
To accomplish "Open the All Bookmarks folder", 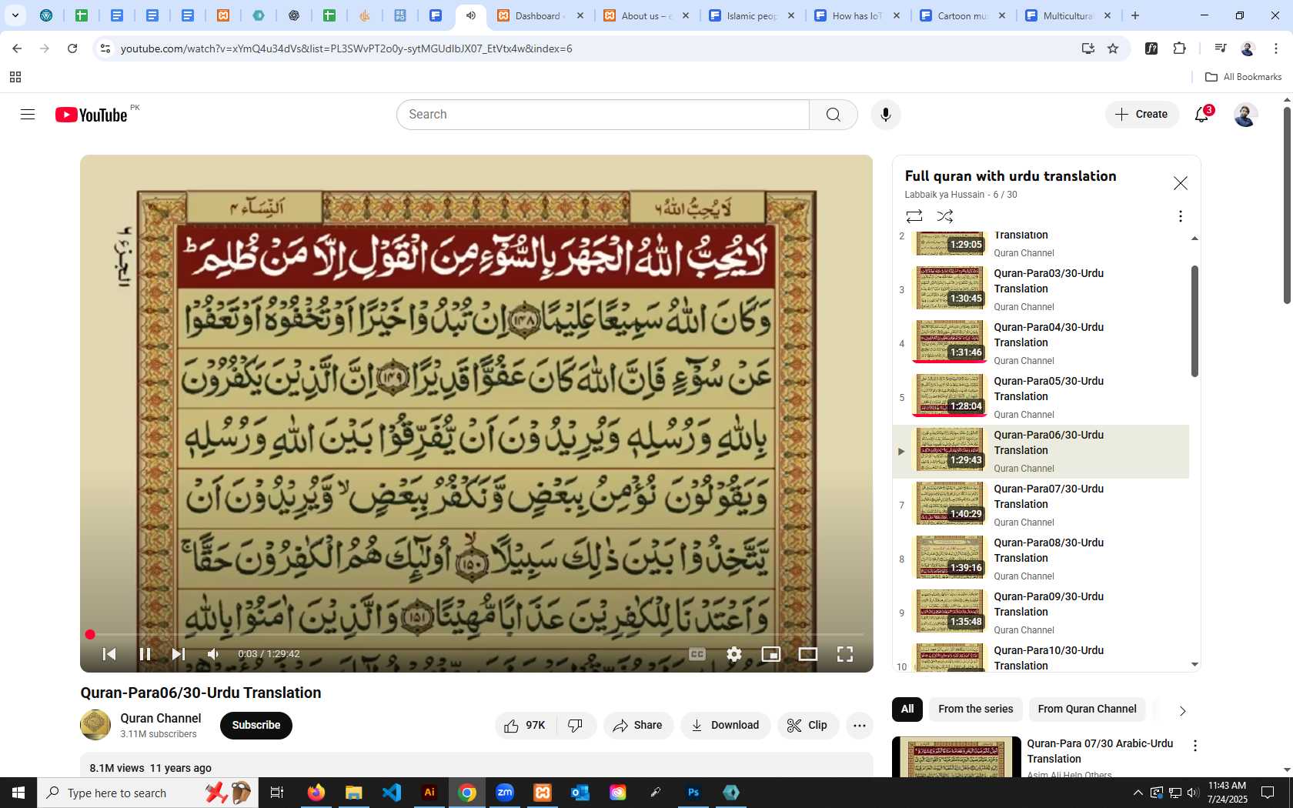I will click(1244, 77).
